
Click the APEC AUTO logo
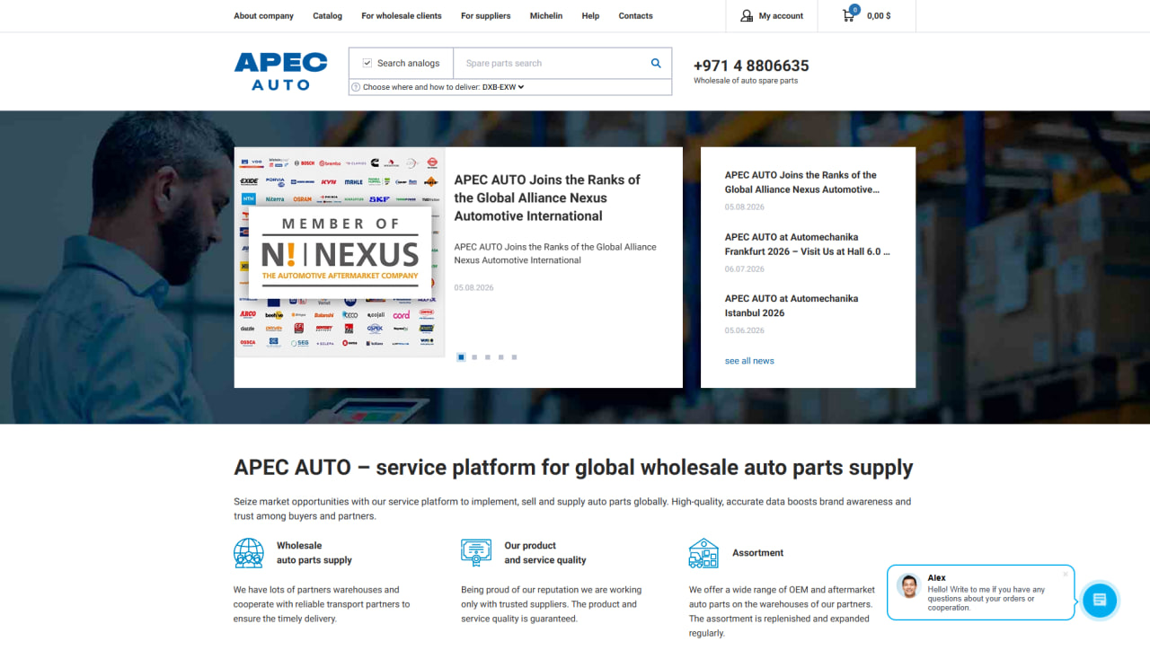click(x=281, y=71)
